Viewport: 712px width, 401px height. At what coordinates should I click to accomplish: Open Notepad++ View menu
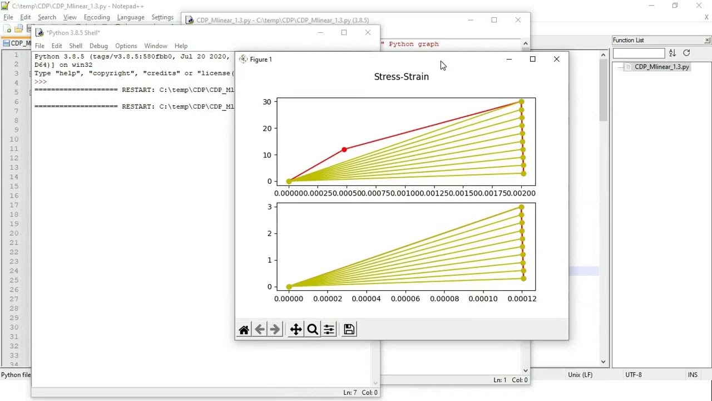tap(70, 17)
